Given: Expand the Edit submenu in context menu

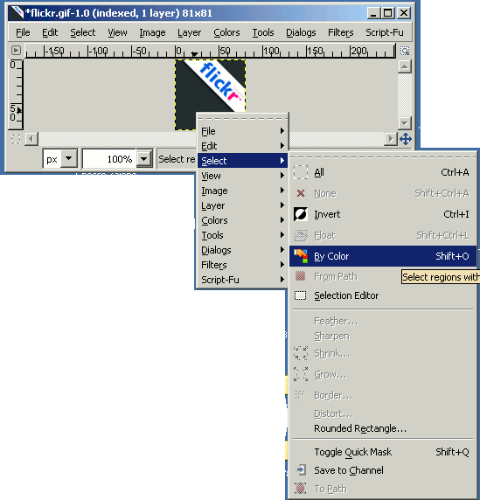Looking at the screenshot, I should [x=242, y=146].
